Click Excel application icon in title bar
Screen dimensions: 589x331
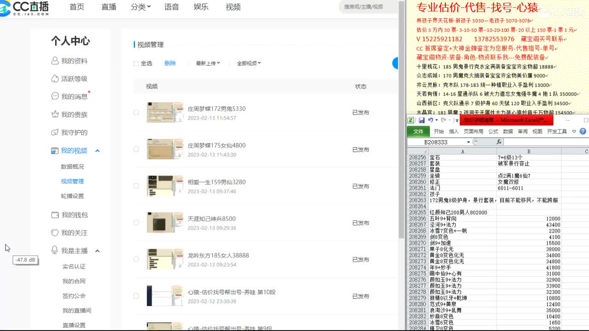[x=411, y=120]
